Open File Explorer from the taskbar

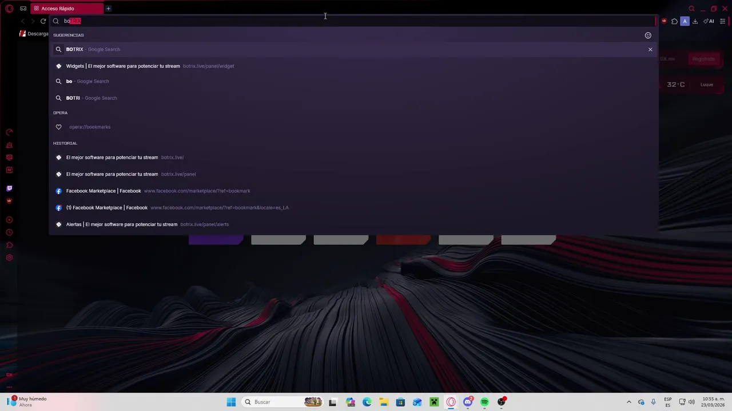pyautogui.click(x=384, y=402)
